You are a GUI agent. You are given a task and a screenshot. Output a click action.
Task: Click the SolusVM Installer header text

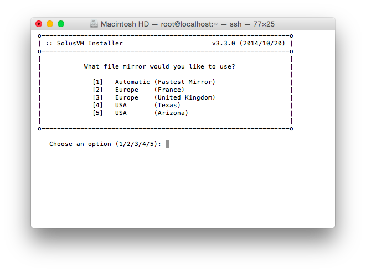coord(90,43)
